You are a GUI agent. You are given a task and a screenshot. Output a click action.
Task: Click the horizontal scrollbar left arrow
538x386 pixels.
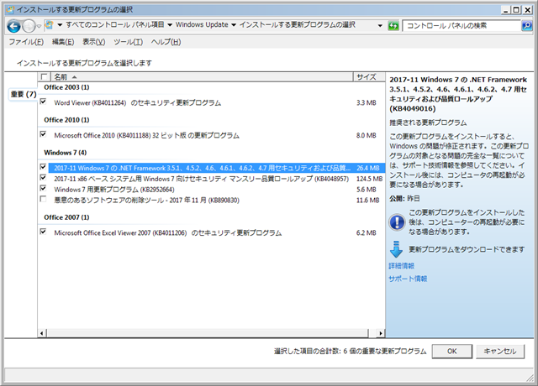coord(42,333)
